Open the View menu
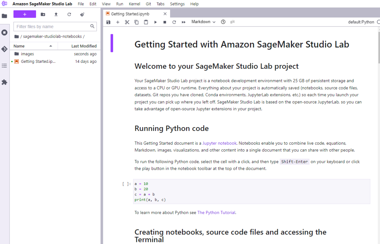380x244 pixels. tap(106, 4)
